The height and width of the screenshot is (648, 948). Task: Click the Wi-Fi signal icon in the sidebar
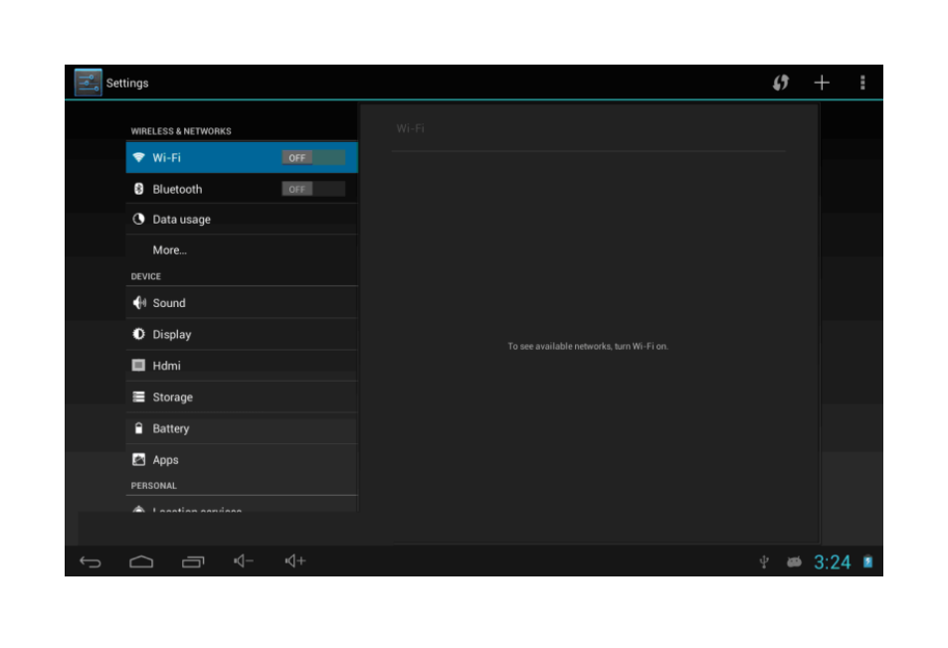(x=138, y=158)
